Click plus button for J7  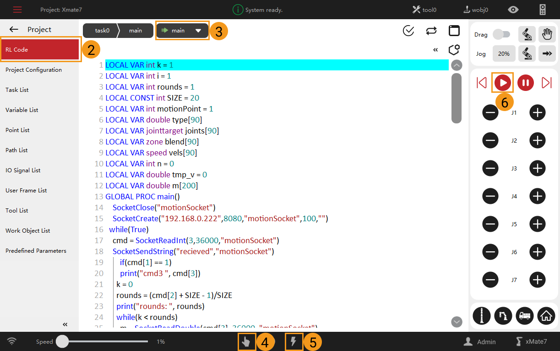point(538,280)
